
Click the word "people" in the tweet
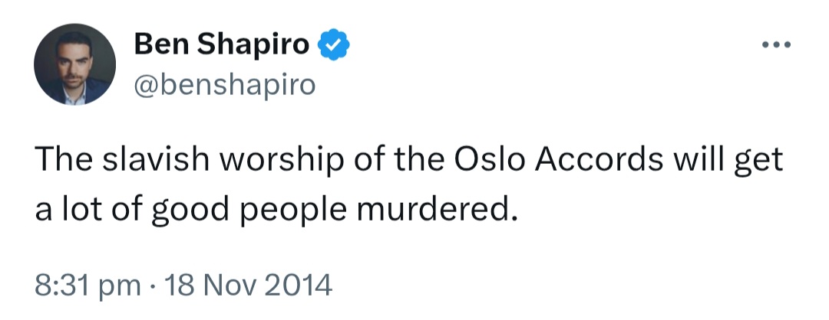point(295,211)
